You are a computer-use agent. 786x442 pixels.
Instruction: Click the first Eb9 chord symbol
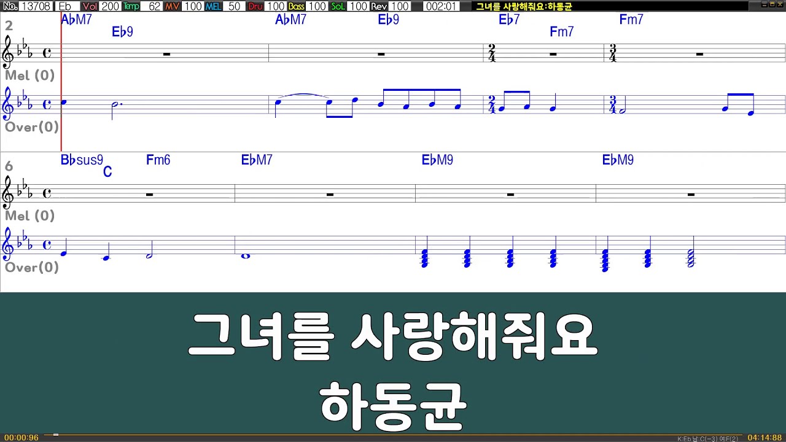tap(122, 32)
